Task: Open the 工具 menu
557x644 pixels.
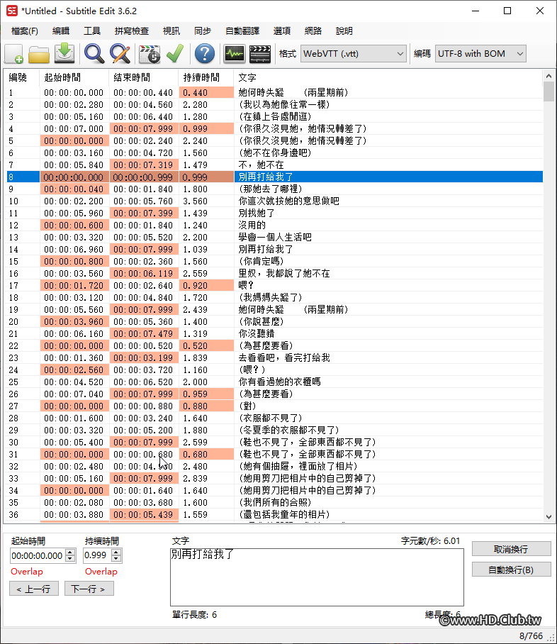Action: [92, 31]
